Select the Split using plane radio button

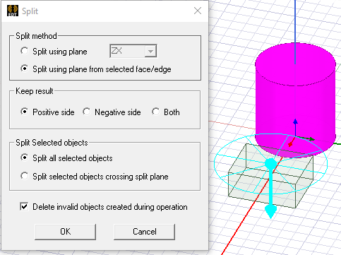tap(25, 51)
